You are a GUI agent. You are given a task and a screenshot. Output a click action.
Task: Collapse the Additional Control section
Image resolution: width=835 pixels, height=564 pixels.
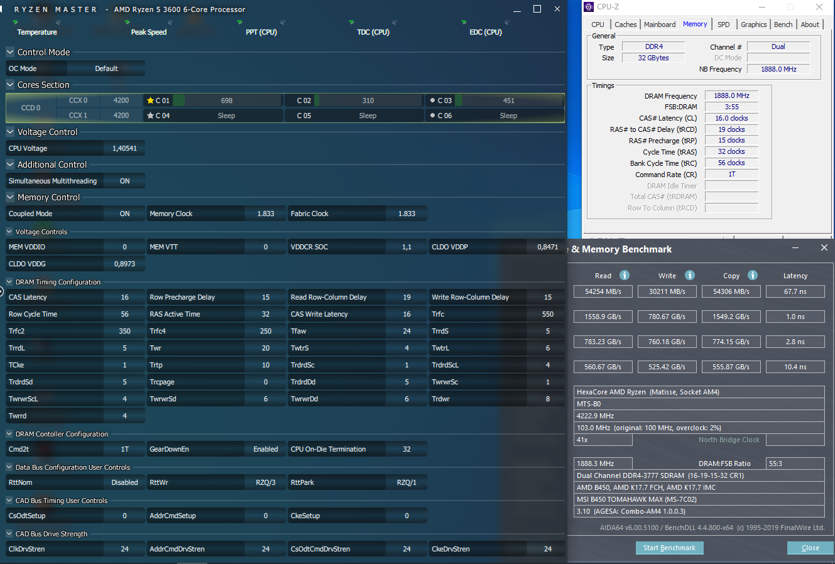[10, 165]
